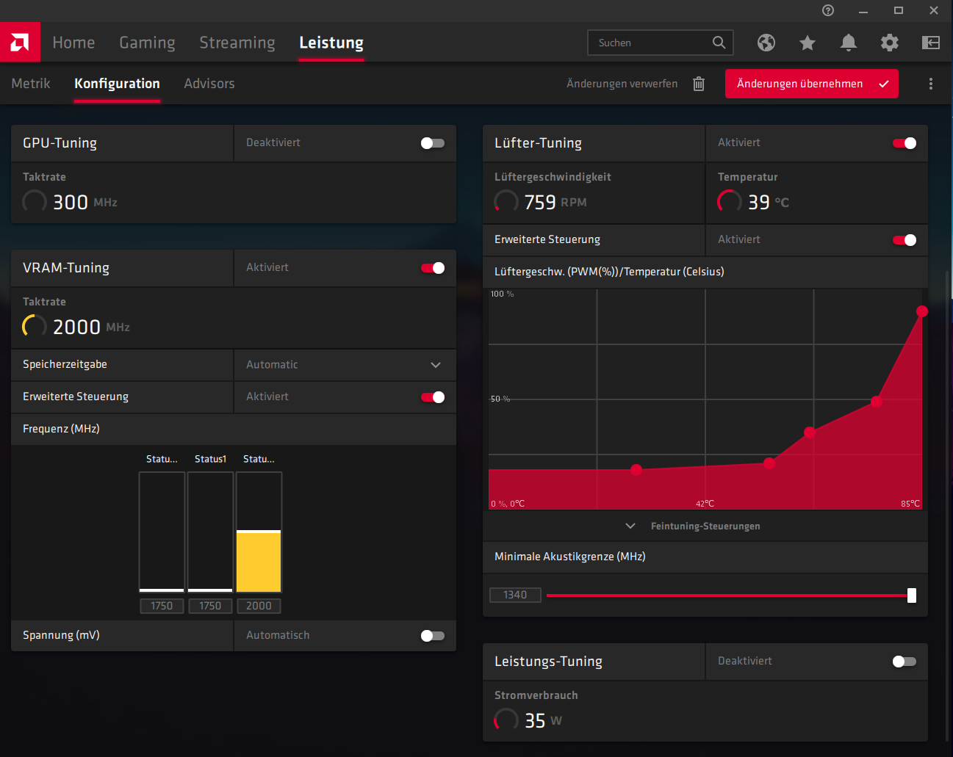Click the help question mark icon

(x=828, y=10)
